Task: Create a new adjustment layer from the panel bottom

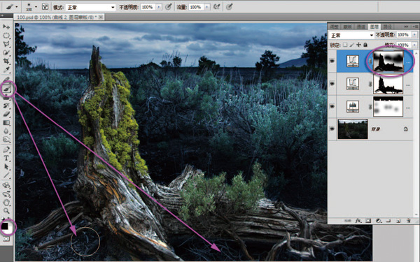Action: [378, 221]
